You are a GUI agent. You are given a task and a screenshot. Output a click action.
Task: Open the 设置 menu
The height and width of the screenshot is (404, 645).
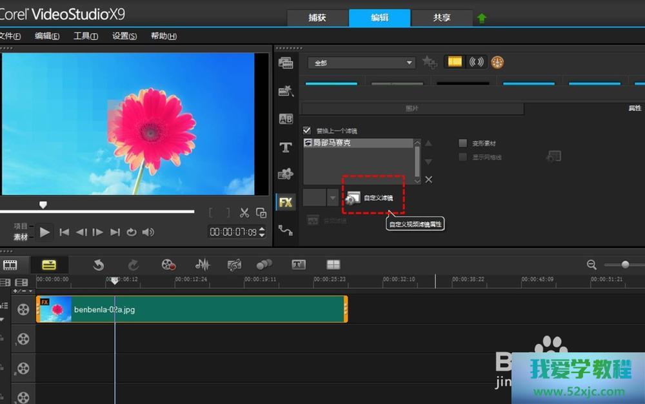pyautogui.click(x=124, y=36)
